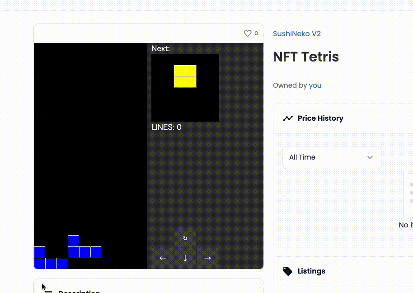Click the heart favorite icon
The width and height of the screenshot is (413, 293).
point(247,33)
